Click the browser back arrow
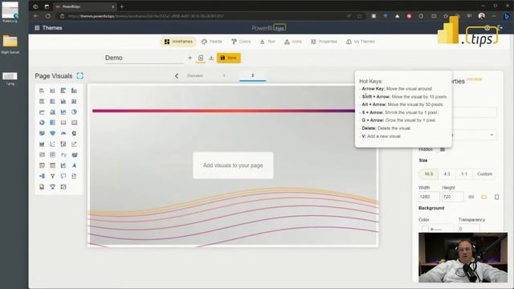The height and width of the screenshot is (289, 514). pyautogui.click(x=36, y=16)
